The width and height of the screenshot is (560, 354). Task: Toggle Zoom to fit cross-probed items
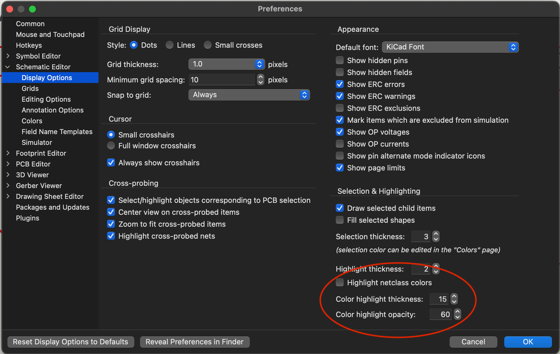[x=111, y=224]
